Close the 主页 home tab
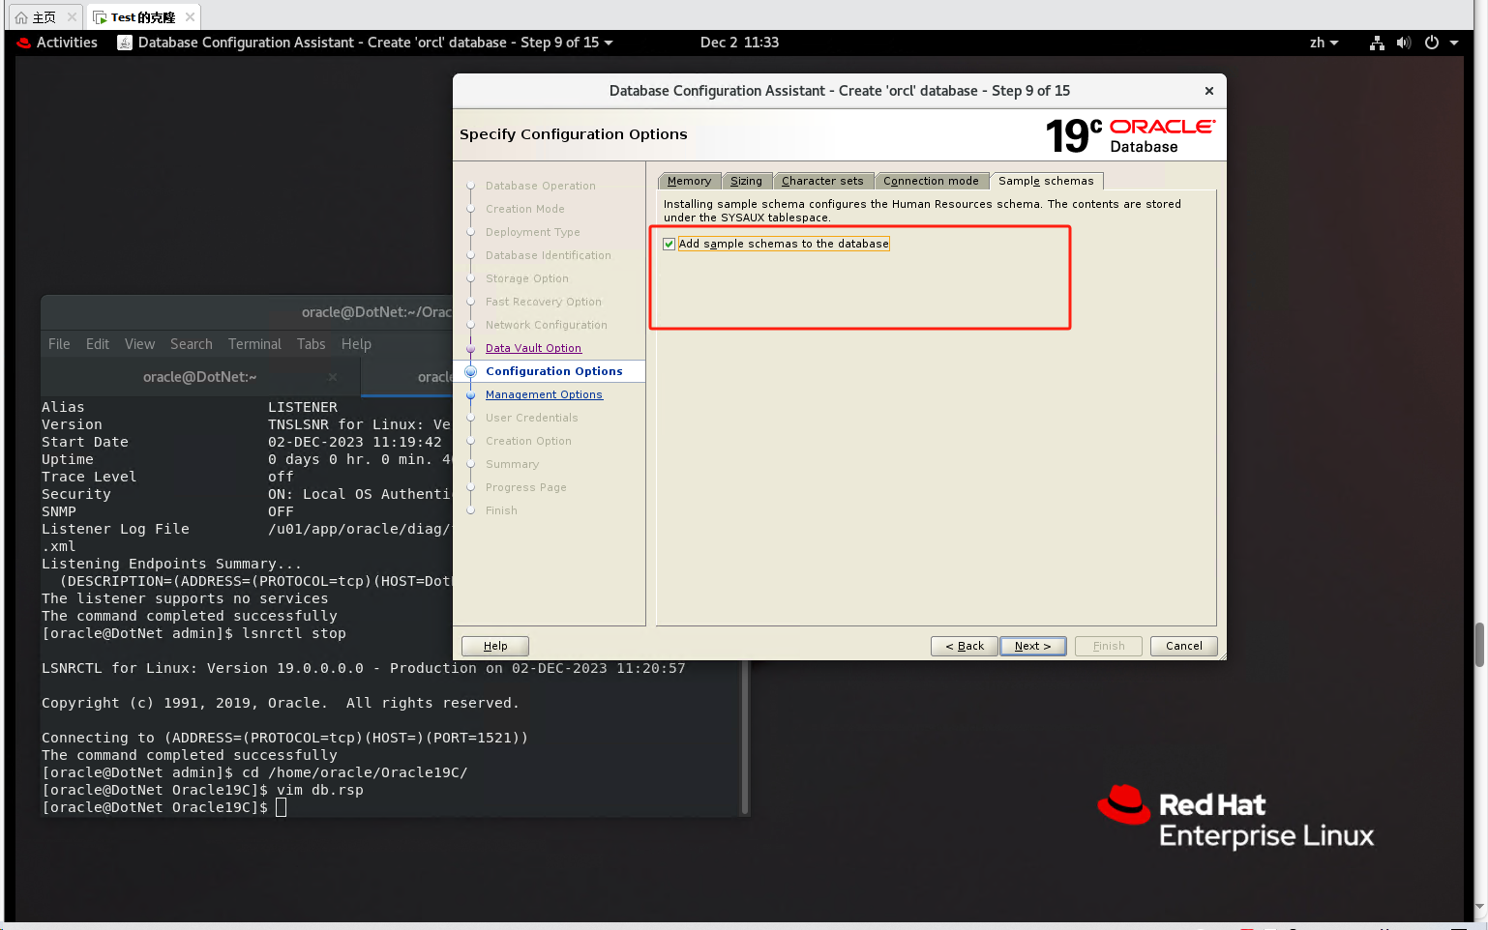 point(72,17)
